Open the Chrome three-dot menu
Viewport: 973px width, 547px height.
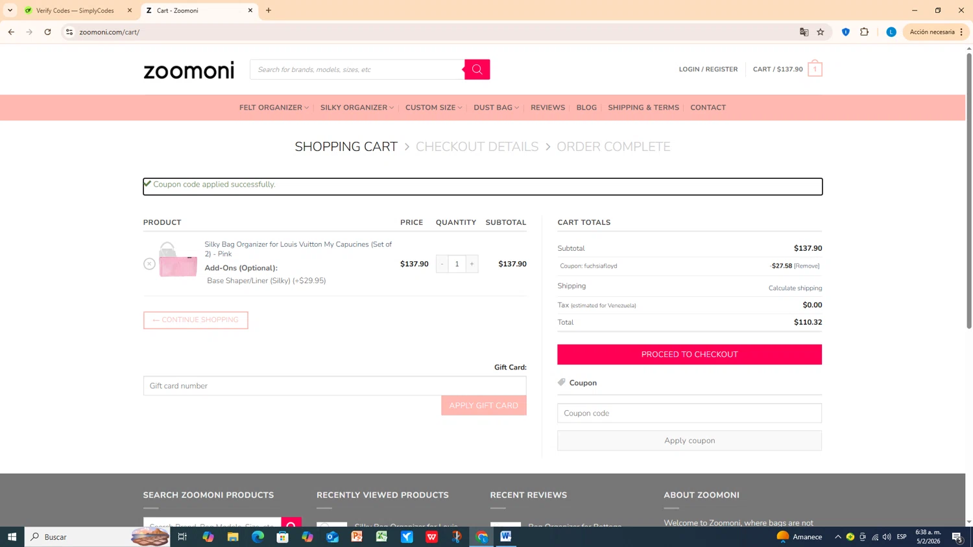tap(961, 32)
